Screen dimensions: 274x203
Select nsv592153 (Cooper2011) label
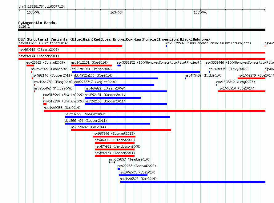[105, 101]
